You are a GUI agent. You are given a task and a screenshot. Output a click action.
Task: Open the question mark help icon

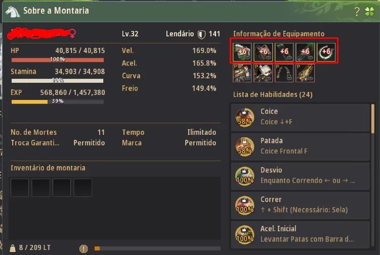click(357, 12)
